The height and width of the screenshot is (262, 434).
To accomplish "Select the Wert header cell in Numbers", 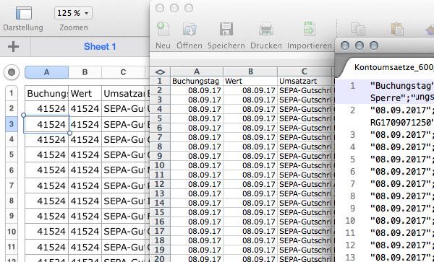I will [x=85, y=93].
